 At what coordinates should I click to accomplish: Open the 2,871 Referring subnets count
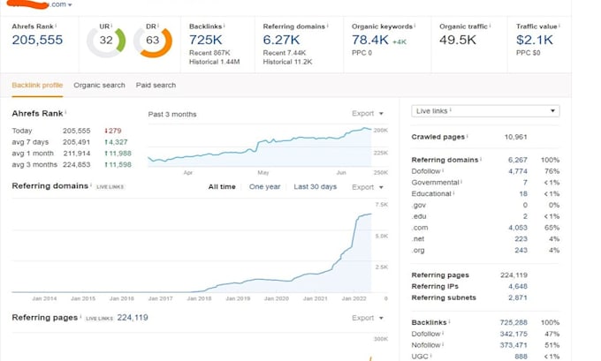pos(518,297)
